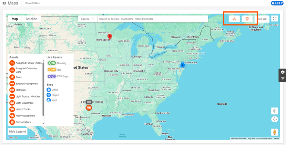Open the side settings gear
Screen dimensions: 286x145
tap(283, 72)
